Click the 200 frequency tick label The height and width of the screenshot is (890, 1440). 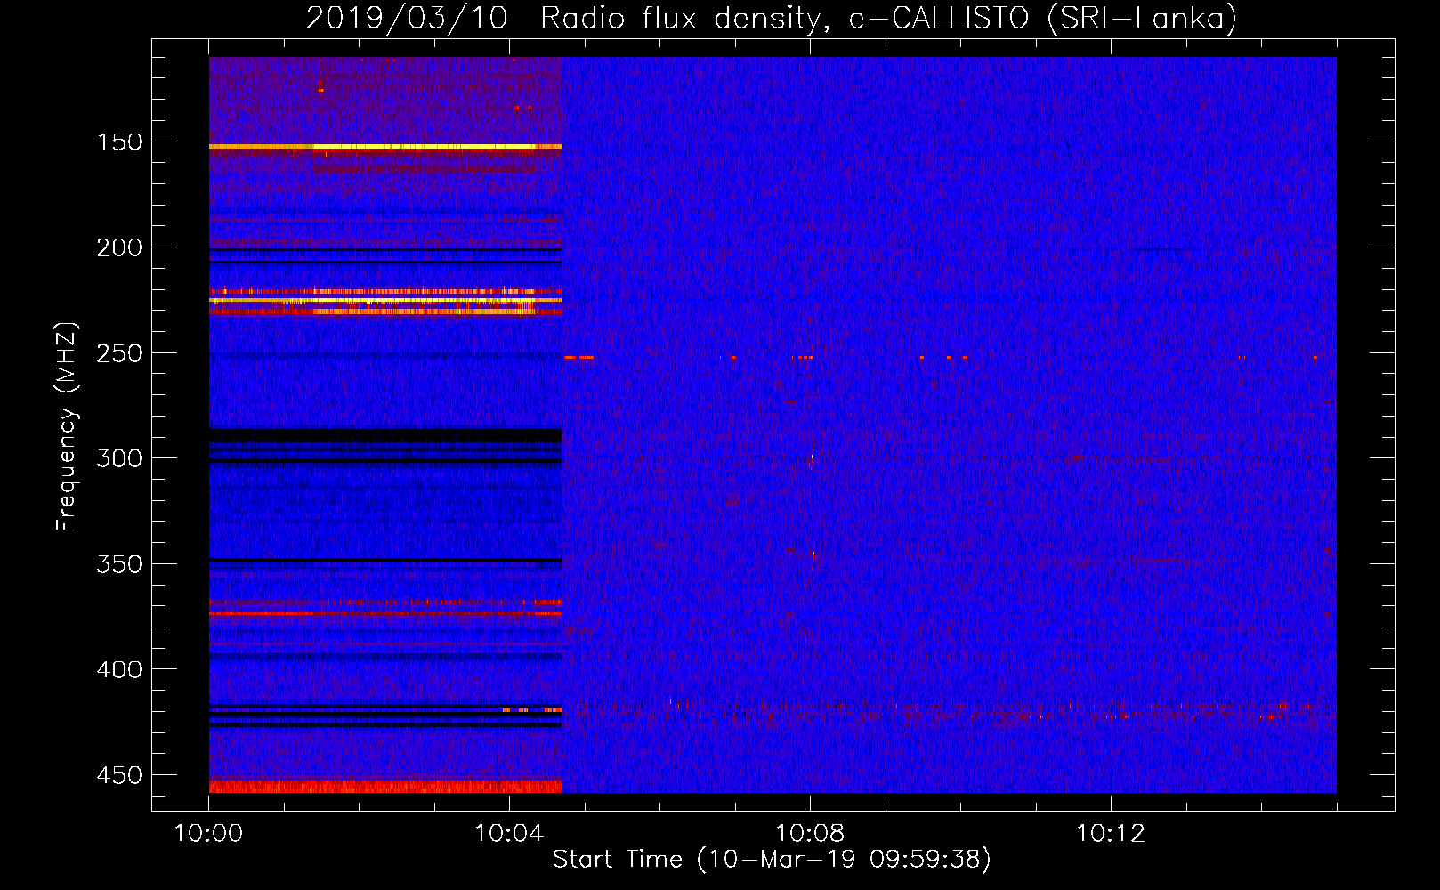119,247
